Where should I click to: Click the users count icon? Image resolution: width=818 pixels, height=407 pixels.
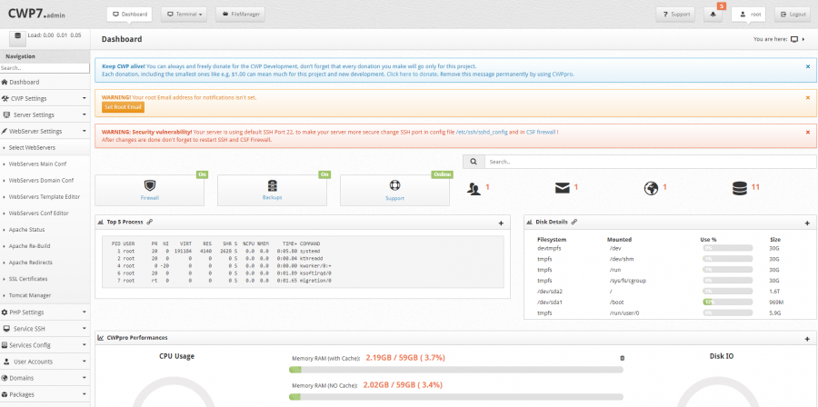coord(474,189)
